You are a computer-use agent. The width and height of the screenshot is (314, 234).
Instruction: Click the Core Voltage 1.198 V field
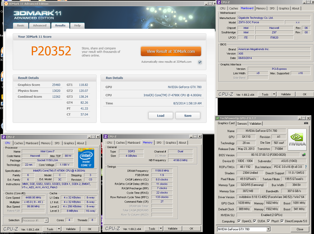pos(64,164)
